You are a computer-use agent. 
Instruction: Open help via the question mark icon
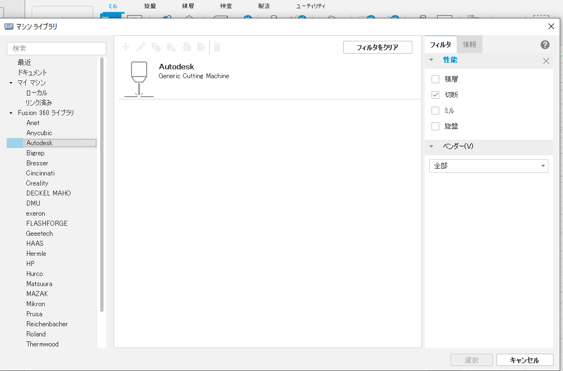click(x=545, y=45)
